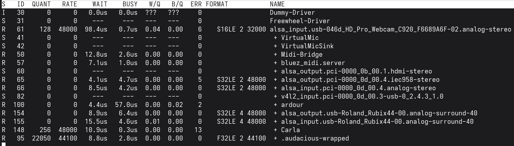The height and width of the screenshot is (146, 514).
Task: Select the Midi-Bridge node
Action: click(302, 55)
